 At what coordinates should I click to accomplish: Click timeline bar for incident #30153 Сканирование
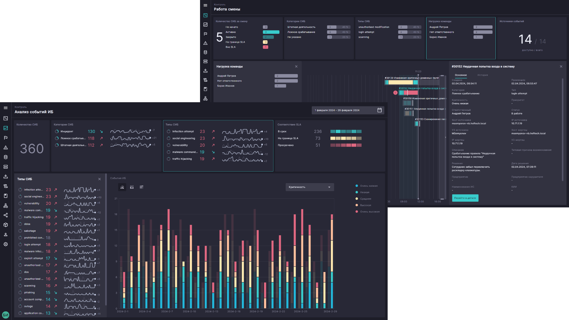(x=417, y=124)
